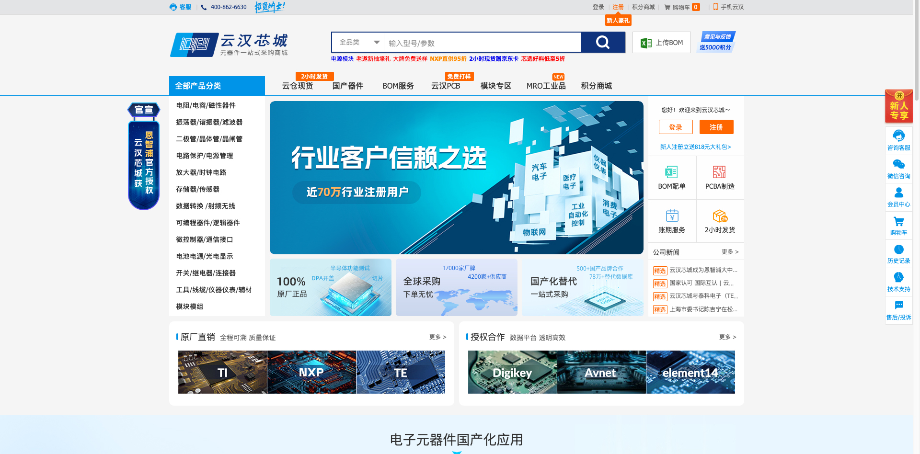
Task: Switch to the 云汉PCB tab
Action: point(446,86)
